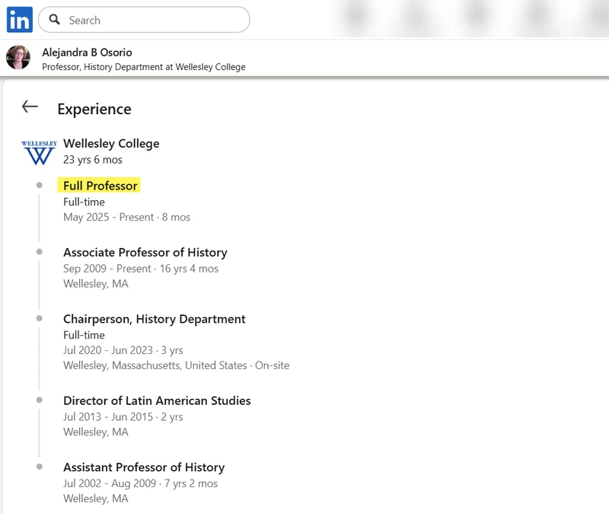This screenshot has width=609, height=513.
Task: Click Full-time label under Full Professor
Action: point(84,202)
